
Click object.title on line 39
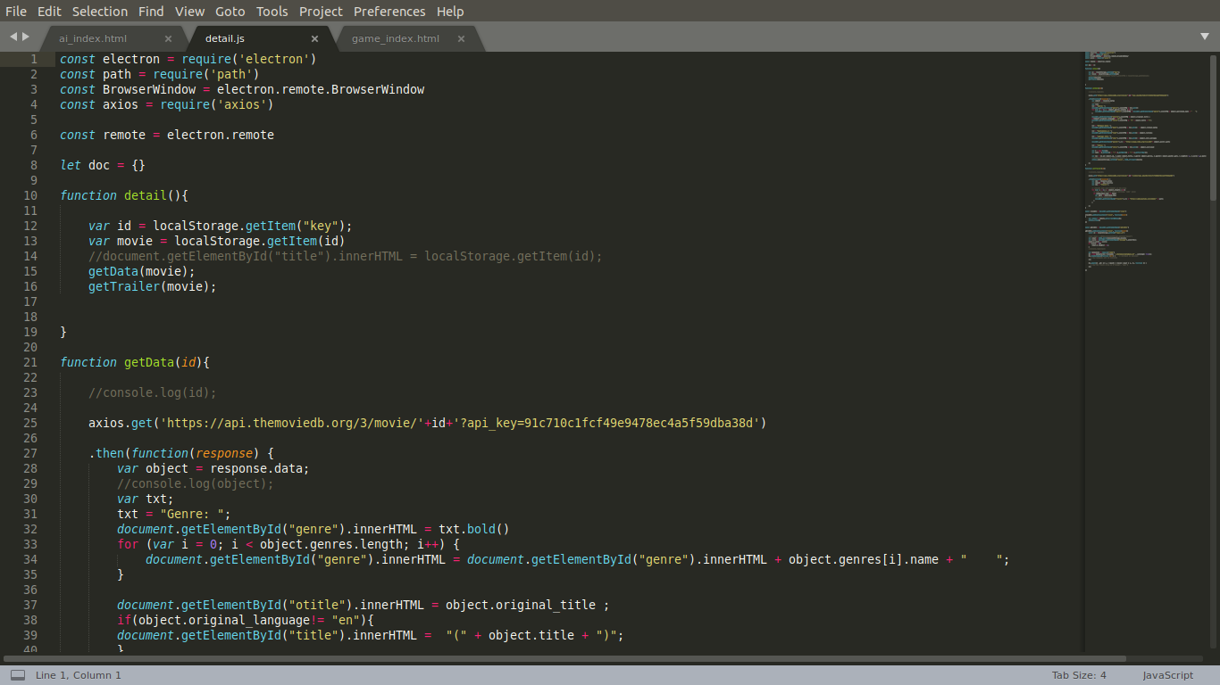(531, 635)
